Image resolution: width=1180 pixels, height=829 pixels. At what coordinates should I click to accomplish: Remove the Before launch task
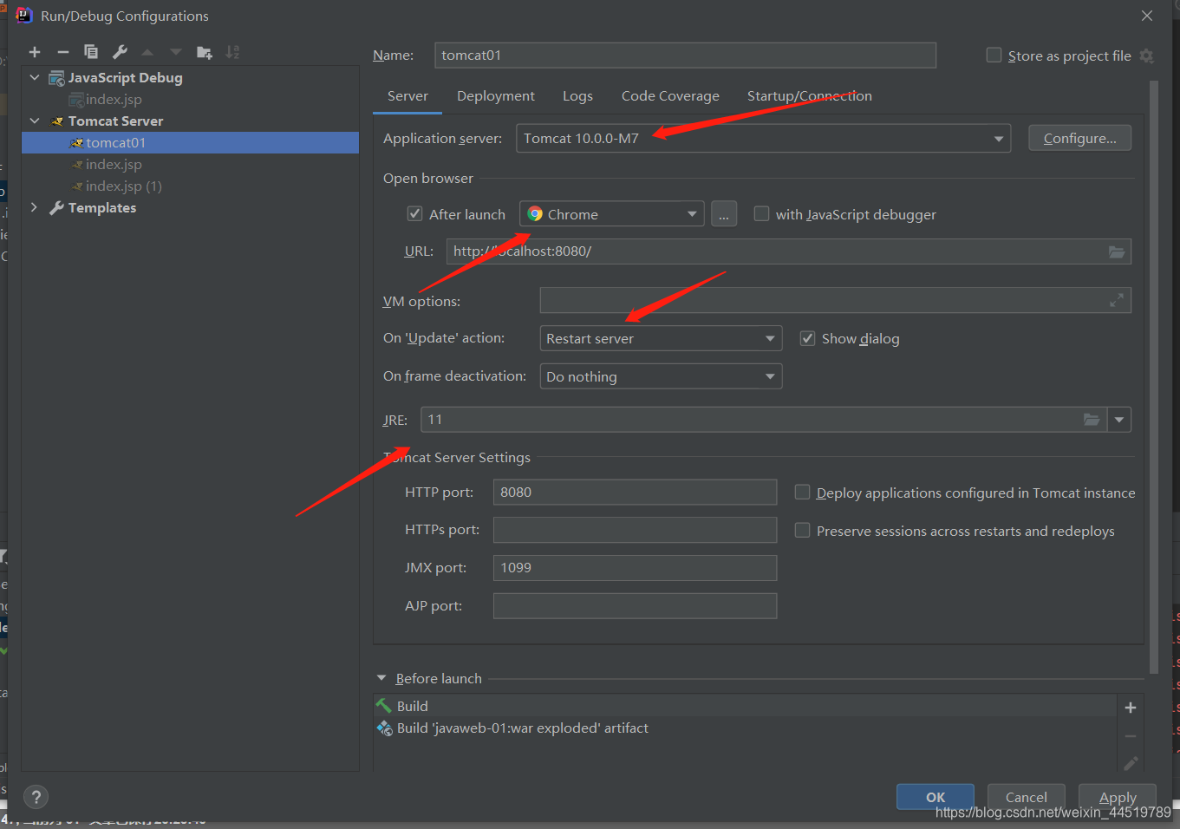1131,735
